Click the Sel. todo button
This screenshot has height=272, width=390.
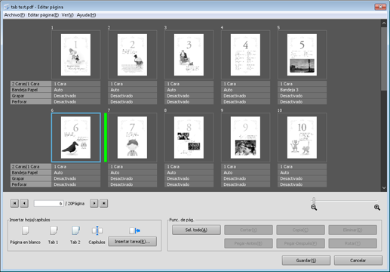[x=196, y=230]
